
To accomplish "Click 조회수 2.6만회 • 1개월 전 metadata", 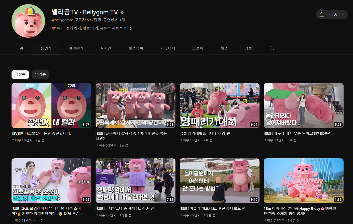I will 113,215.
